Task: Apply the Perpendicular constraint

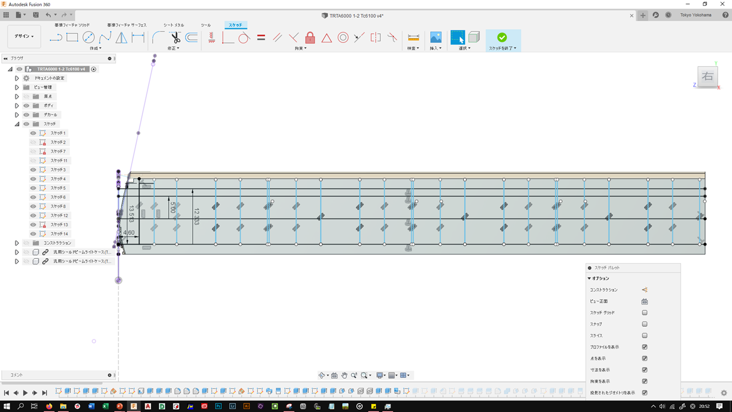Action: pos(293,38)
